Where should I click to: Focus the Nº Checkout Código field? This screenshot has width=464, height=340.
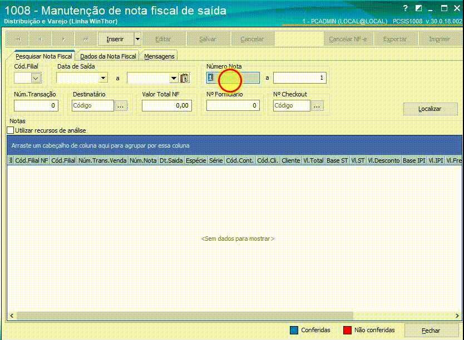[x=292, y=105]
